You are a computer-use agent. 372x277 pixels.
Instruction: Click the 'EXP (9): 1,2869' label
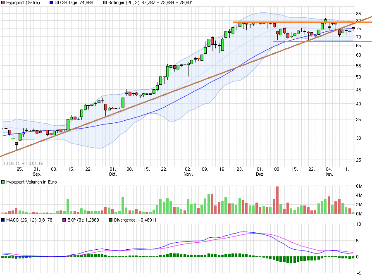coord(83,220)
